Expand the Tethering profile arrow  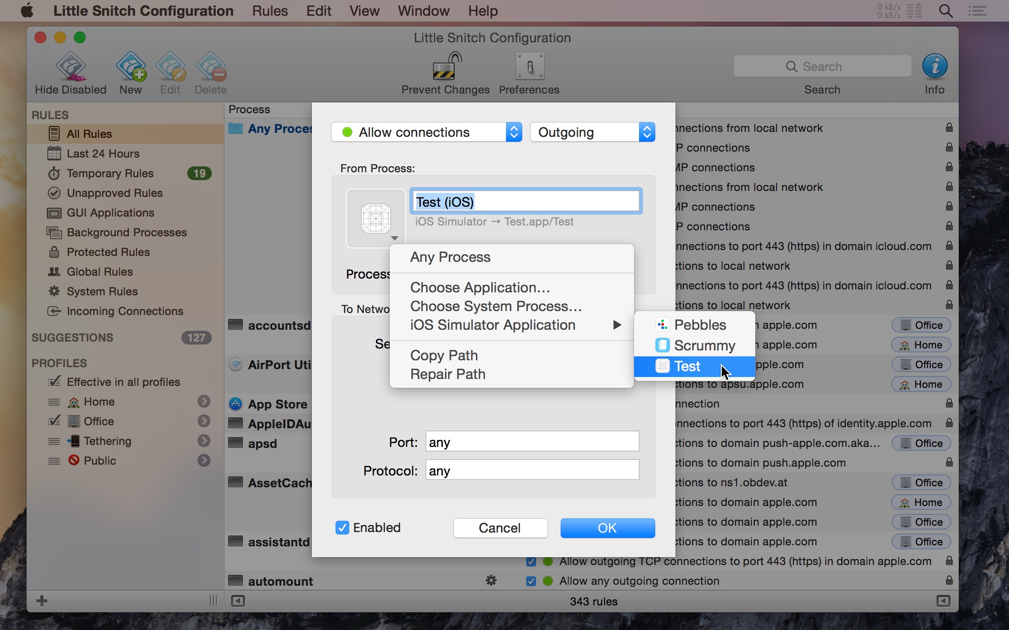[204, 441]
